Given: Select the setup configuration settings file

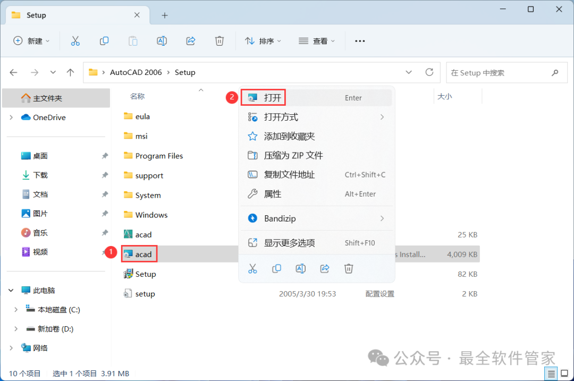Looking at the screenshot, I should (139, 293).
